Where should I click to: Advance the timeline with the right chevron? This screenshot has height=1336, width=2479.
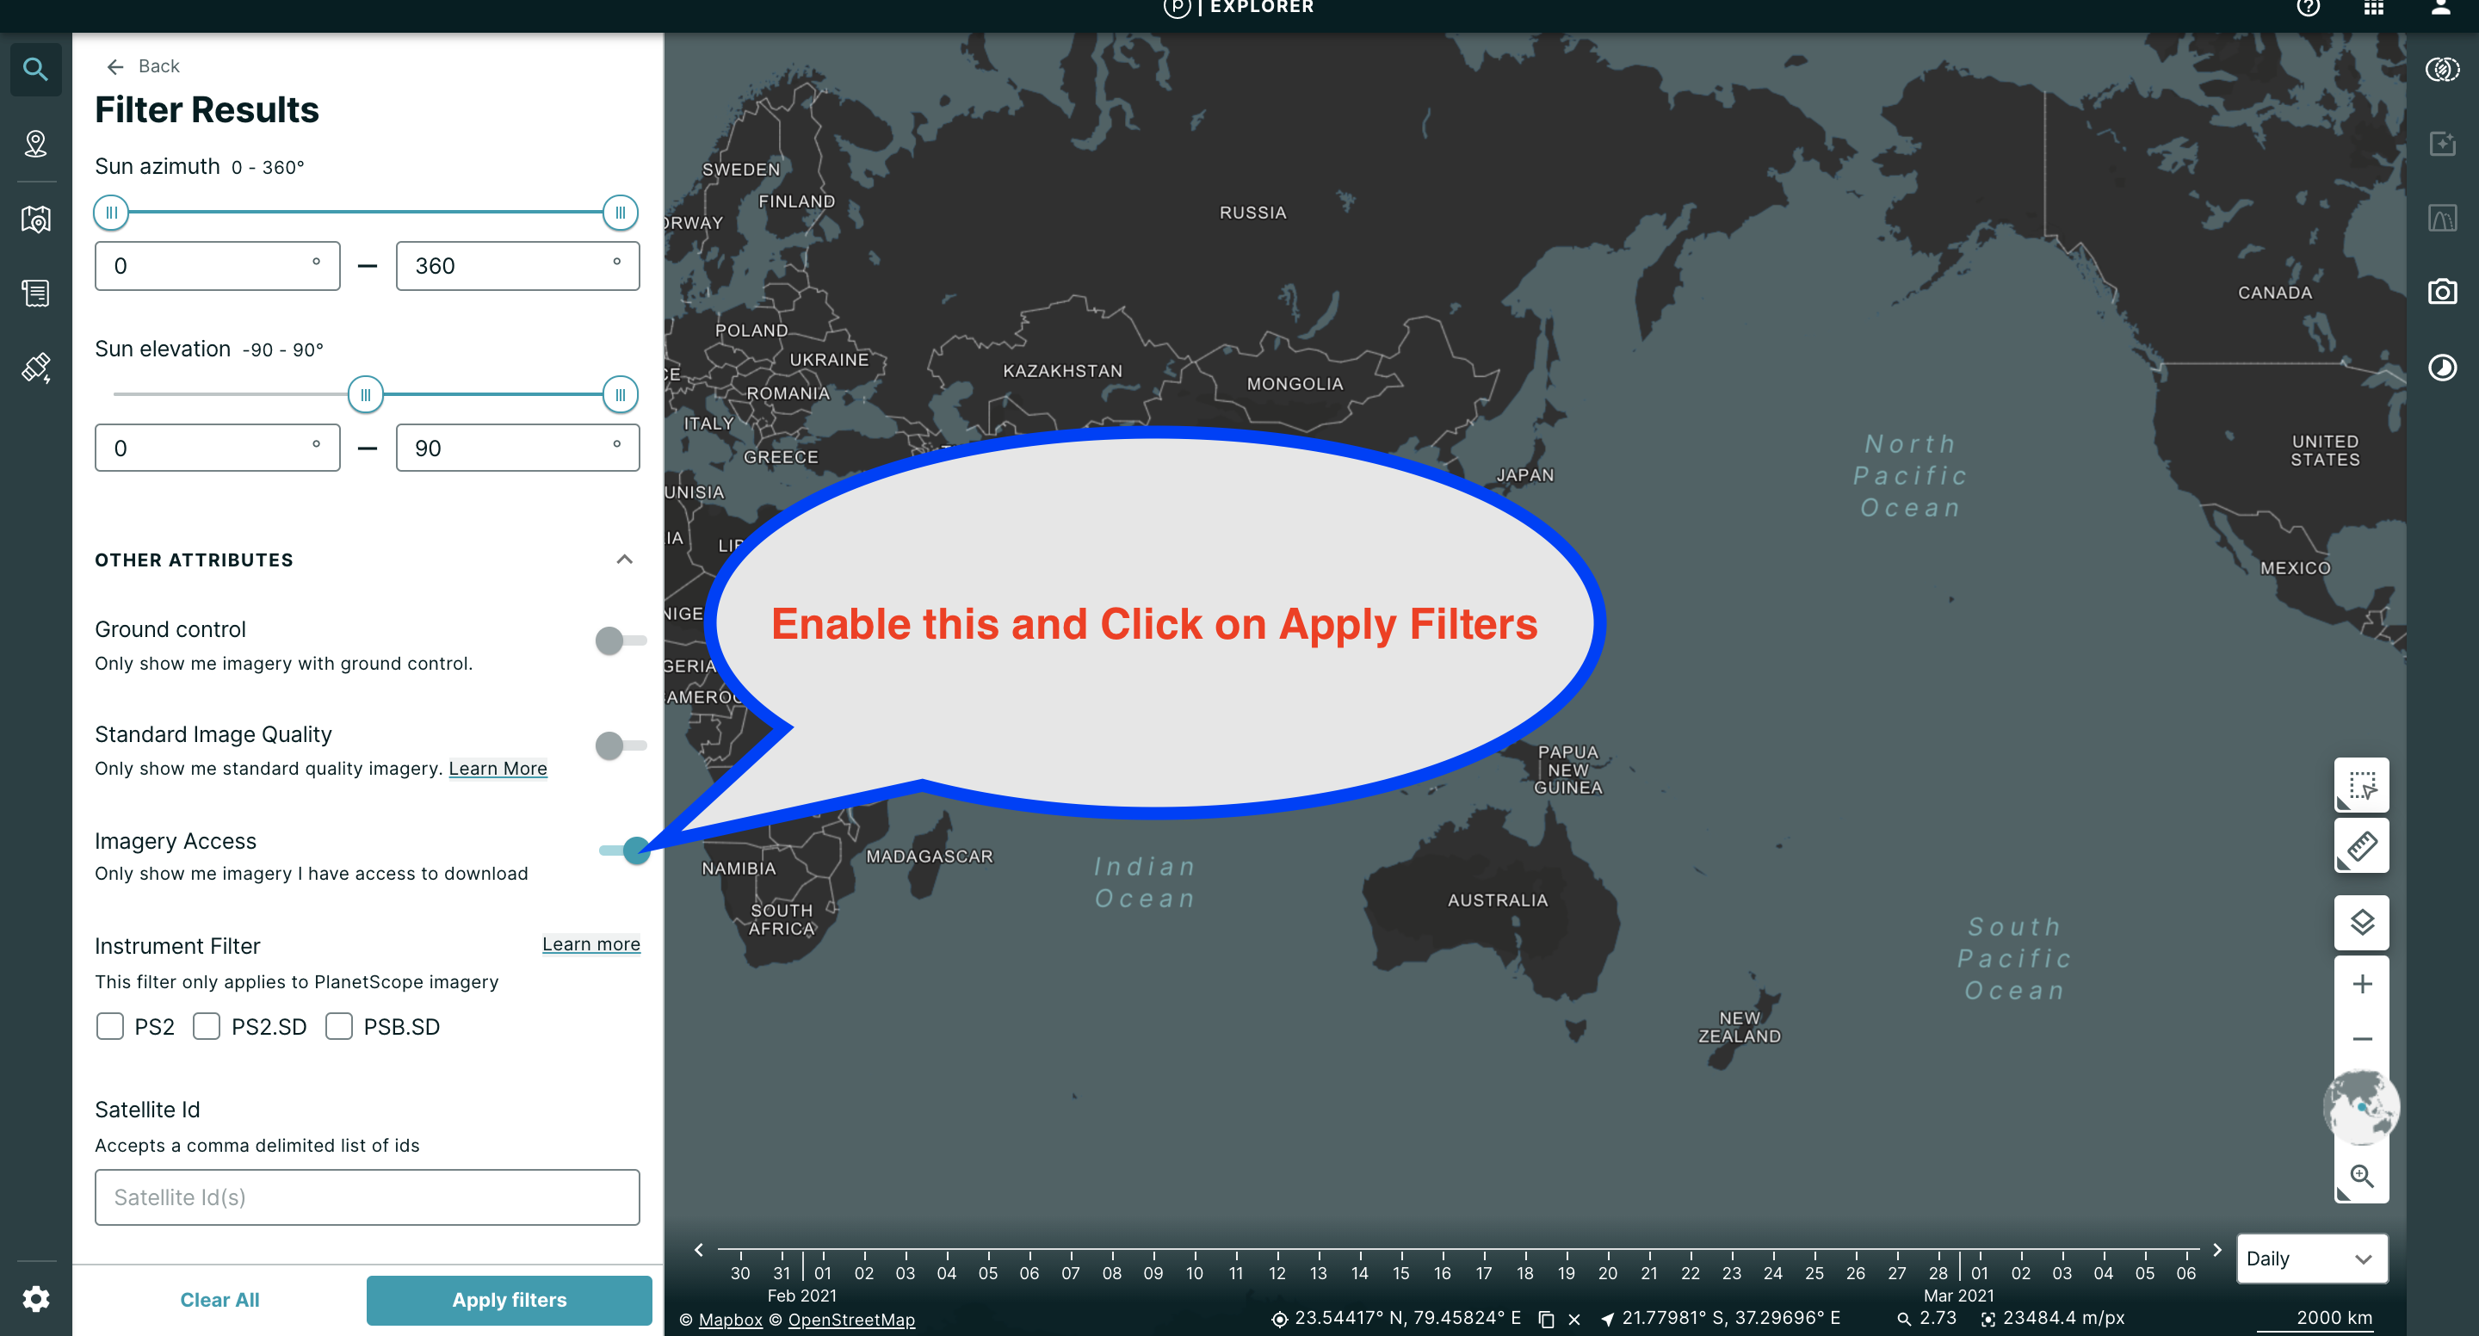pyautogui.click(x=2218, y=1248)
